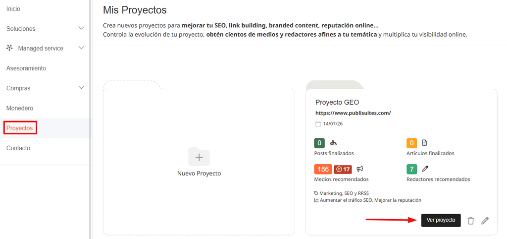Viewport: 507px width, 239px height.
Task: Select Asesoramiento menu item
Action: pos(26,68)
